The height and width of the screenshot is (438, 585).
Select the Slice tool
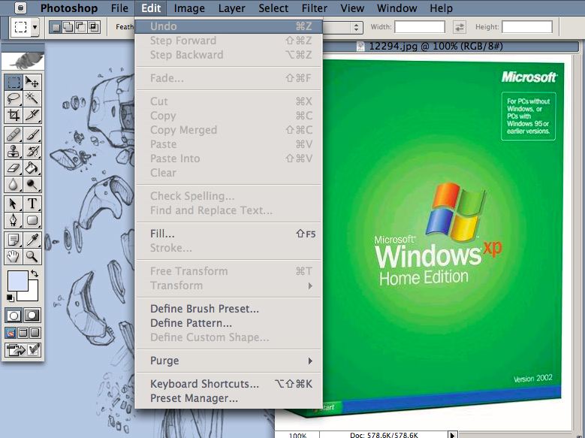(32, 116)
